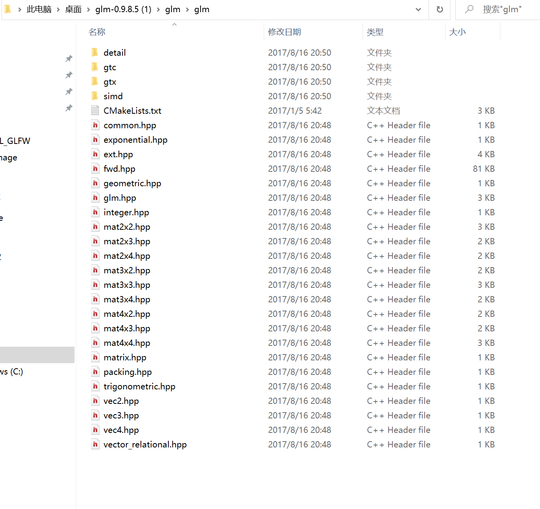Select the (C:) drive in navigation pane
Screen dimensions: 540x509
(x=12, y=371)
